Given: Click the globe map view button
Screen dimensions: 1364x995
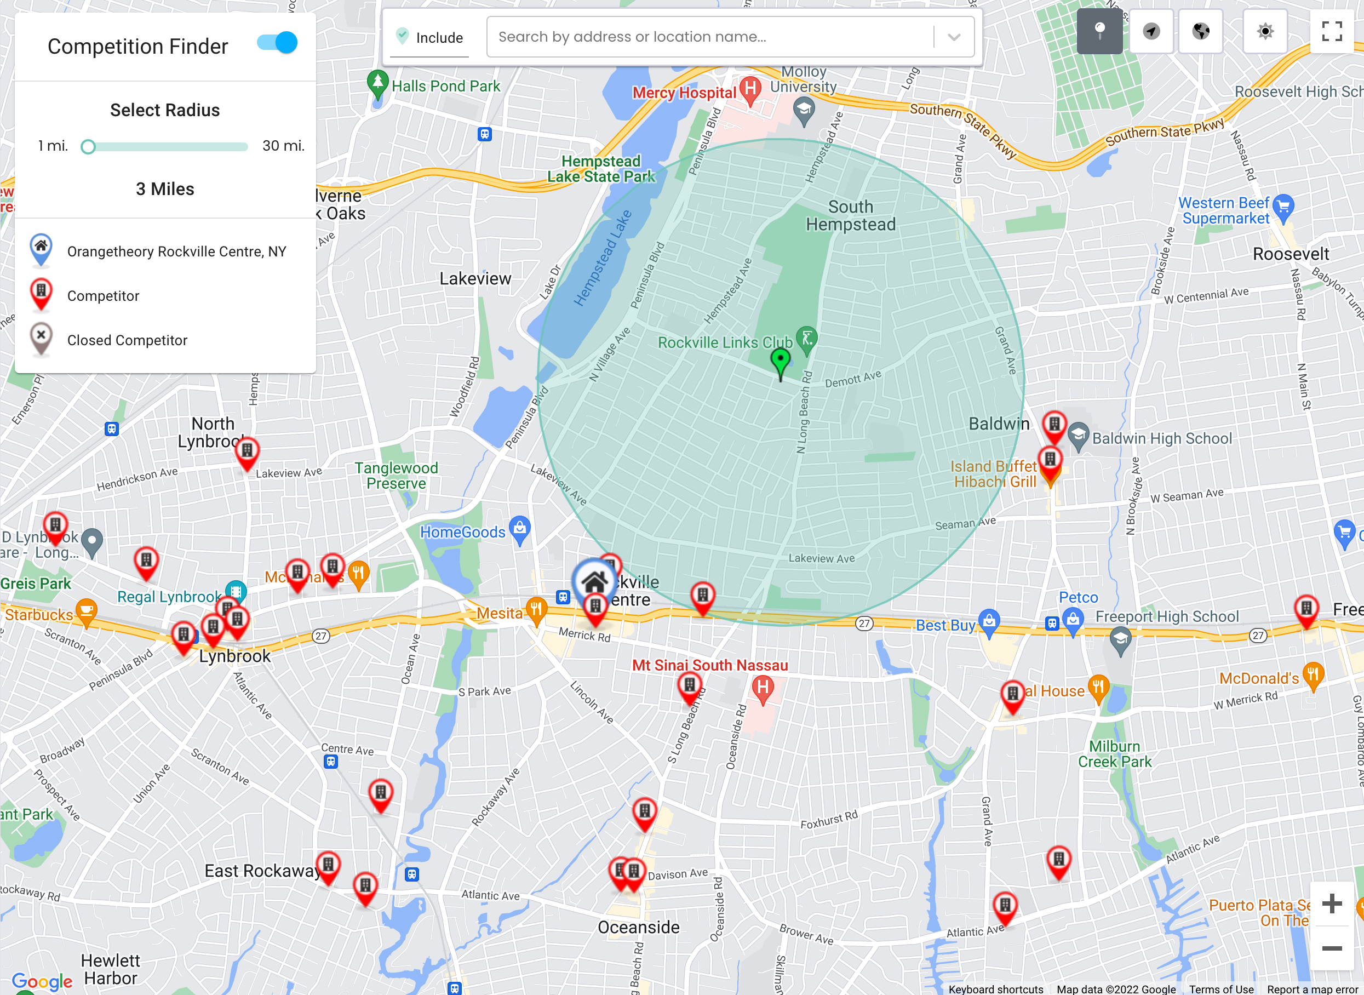Looking at the screenshot, I should 1201,31.
